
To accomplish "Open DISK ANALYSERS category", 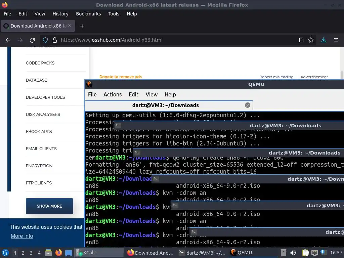I will pos(43,115).
